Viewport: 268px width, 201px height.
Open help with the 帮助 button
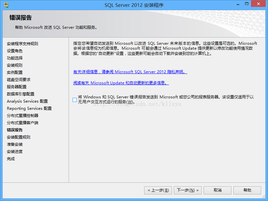[x=247, y=190]
